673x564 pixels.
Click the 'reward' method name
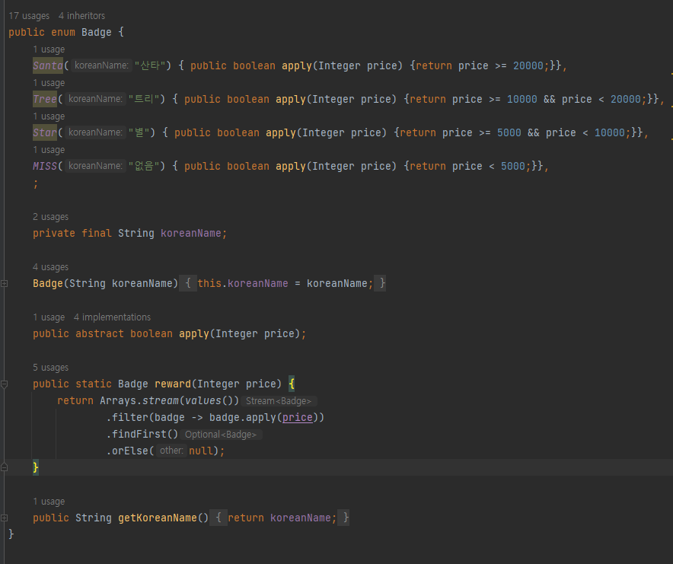[173, 384]
